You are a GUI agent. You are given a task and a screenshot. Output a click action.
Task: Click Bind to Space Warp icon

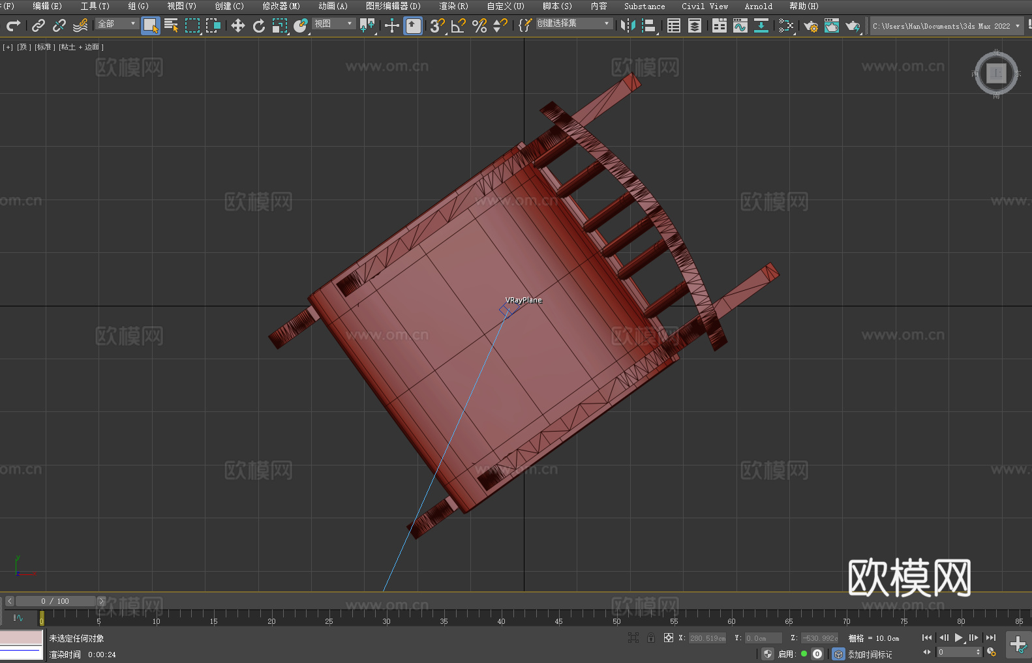coord(80,25)
